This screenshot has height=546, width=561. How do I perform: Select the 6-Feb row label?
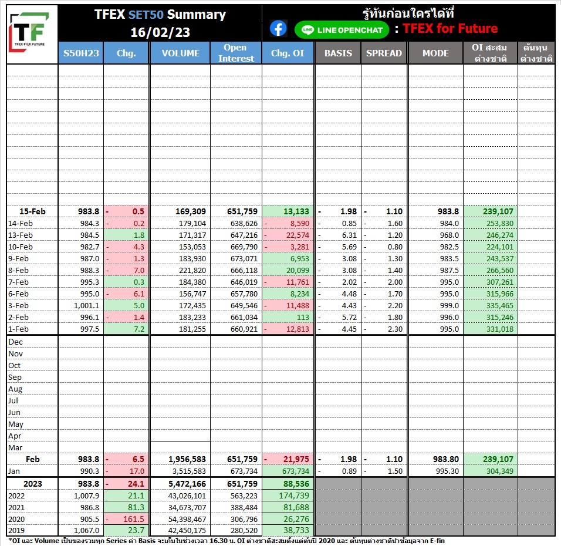[18, 294]
